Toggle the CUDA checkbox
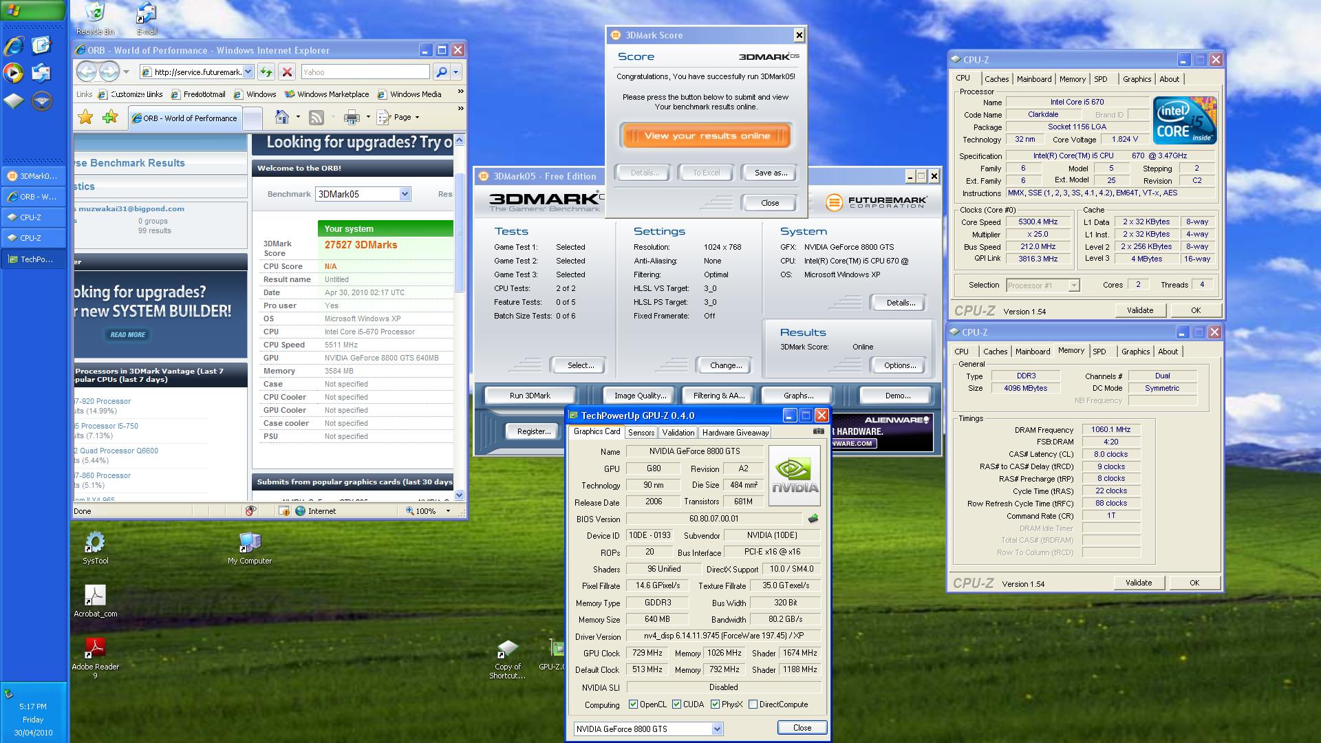This screenshot has height=743, width=1321. point(677,704)
